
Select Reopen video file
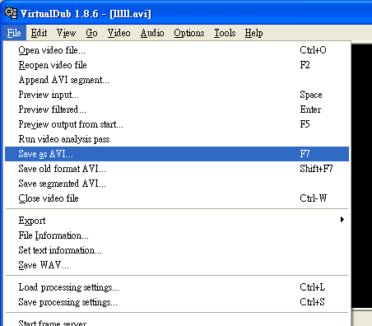click(x=177, y=65)
